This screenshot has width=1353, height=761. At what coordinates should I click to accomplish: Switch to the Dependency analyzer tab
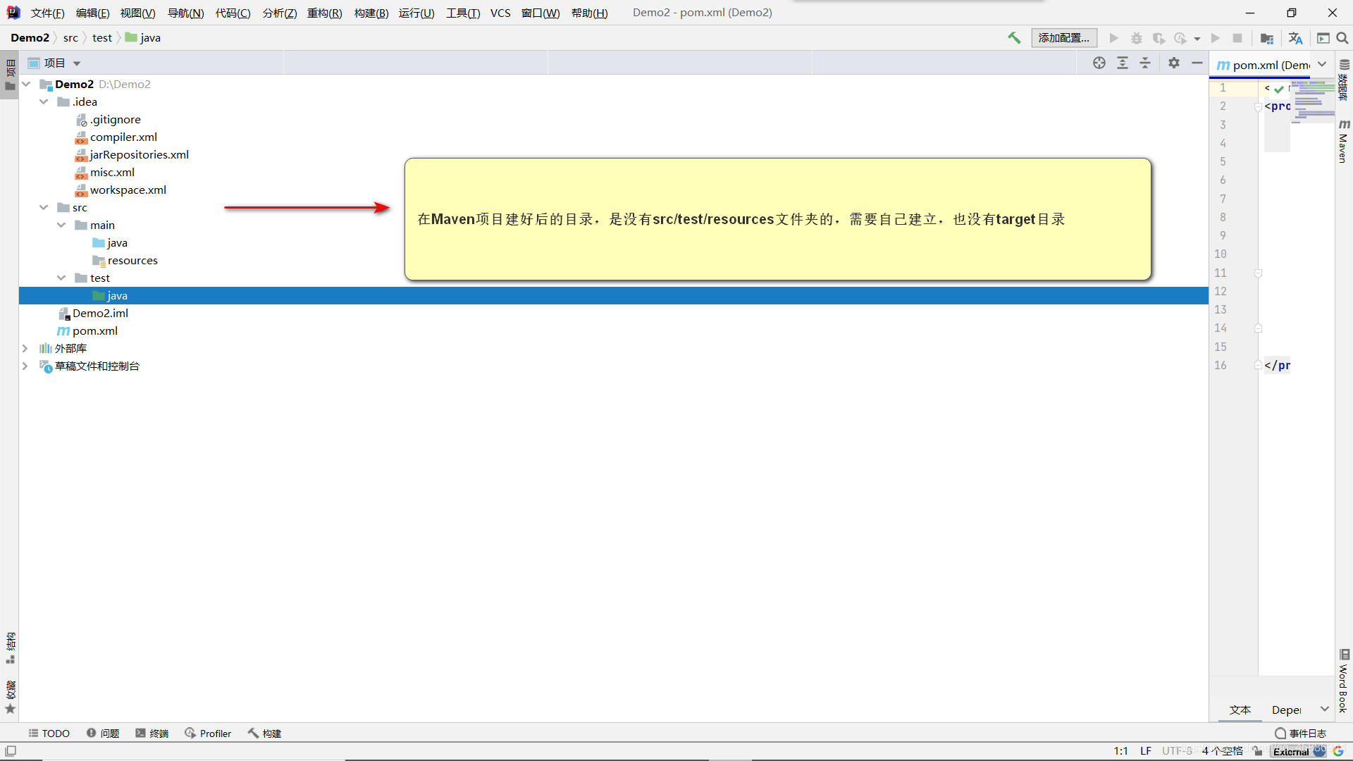point(1286,710)
